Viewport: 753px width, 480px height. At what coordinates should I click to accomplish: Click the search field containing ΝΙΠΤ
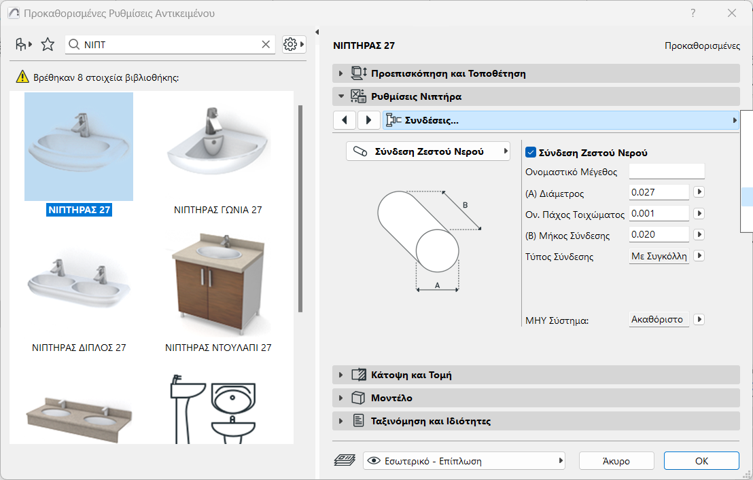170,45
